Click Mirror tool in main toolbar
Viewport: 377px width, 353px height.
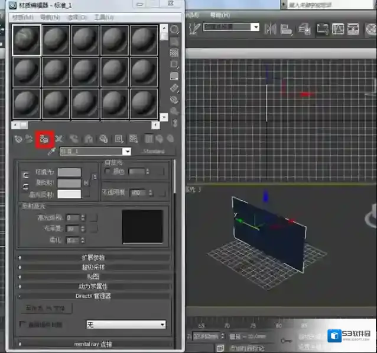point(271,28)
